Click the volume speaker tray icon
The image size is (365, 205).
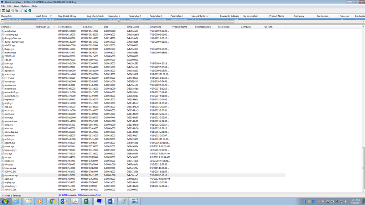point(346,201)
